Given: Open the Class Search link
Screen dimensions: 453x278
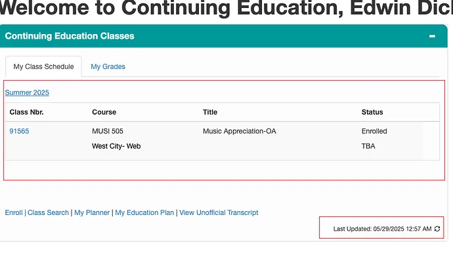Looking at the screenshot, I should (48, 212).
